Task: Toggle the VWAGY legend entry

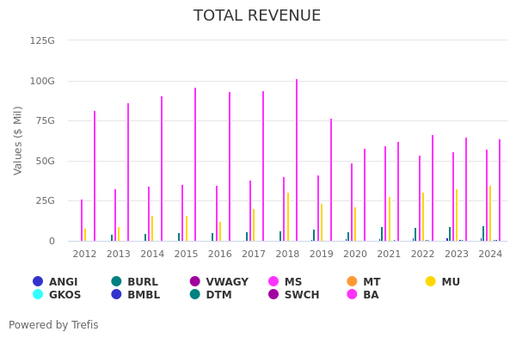Action: point(195,281)
